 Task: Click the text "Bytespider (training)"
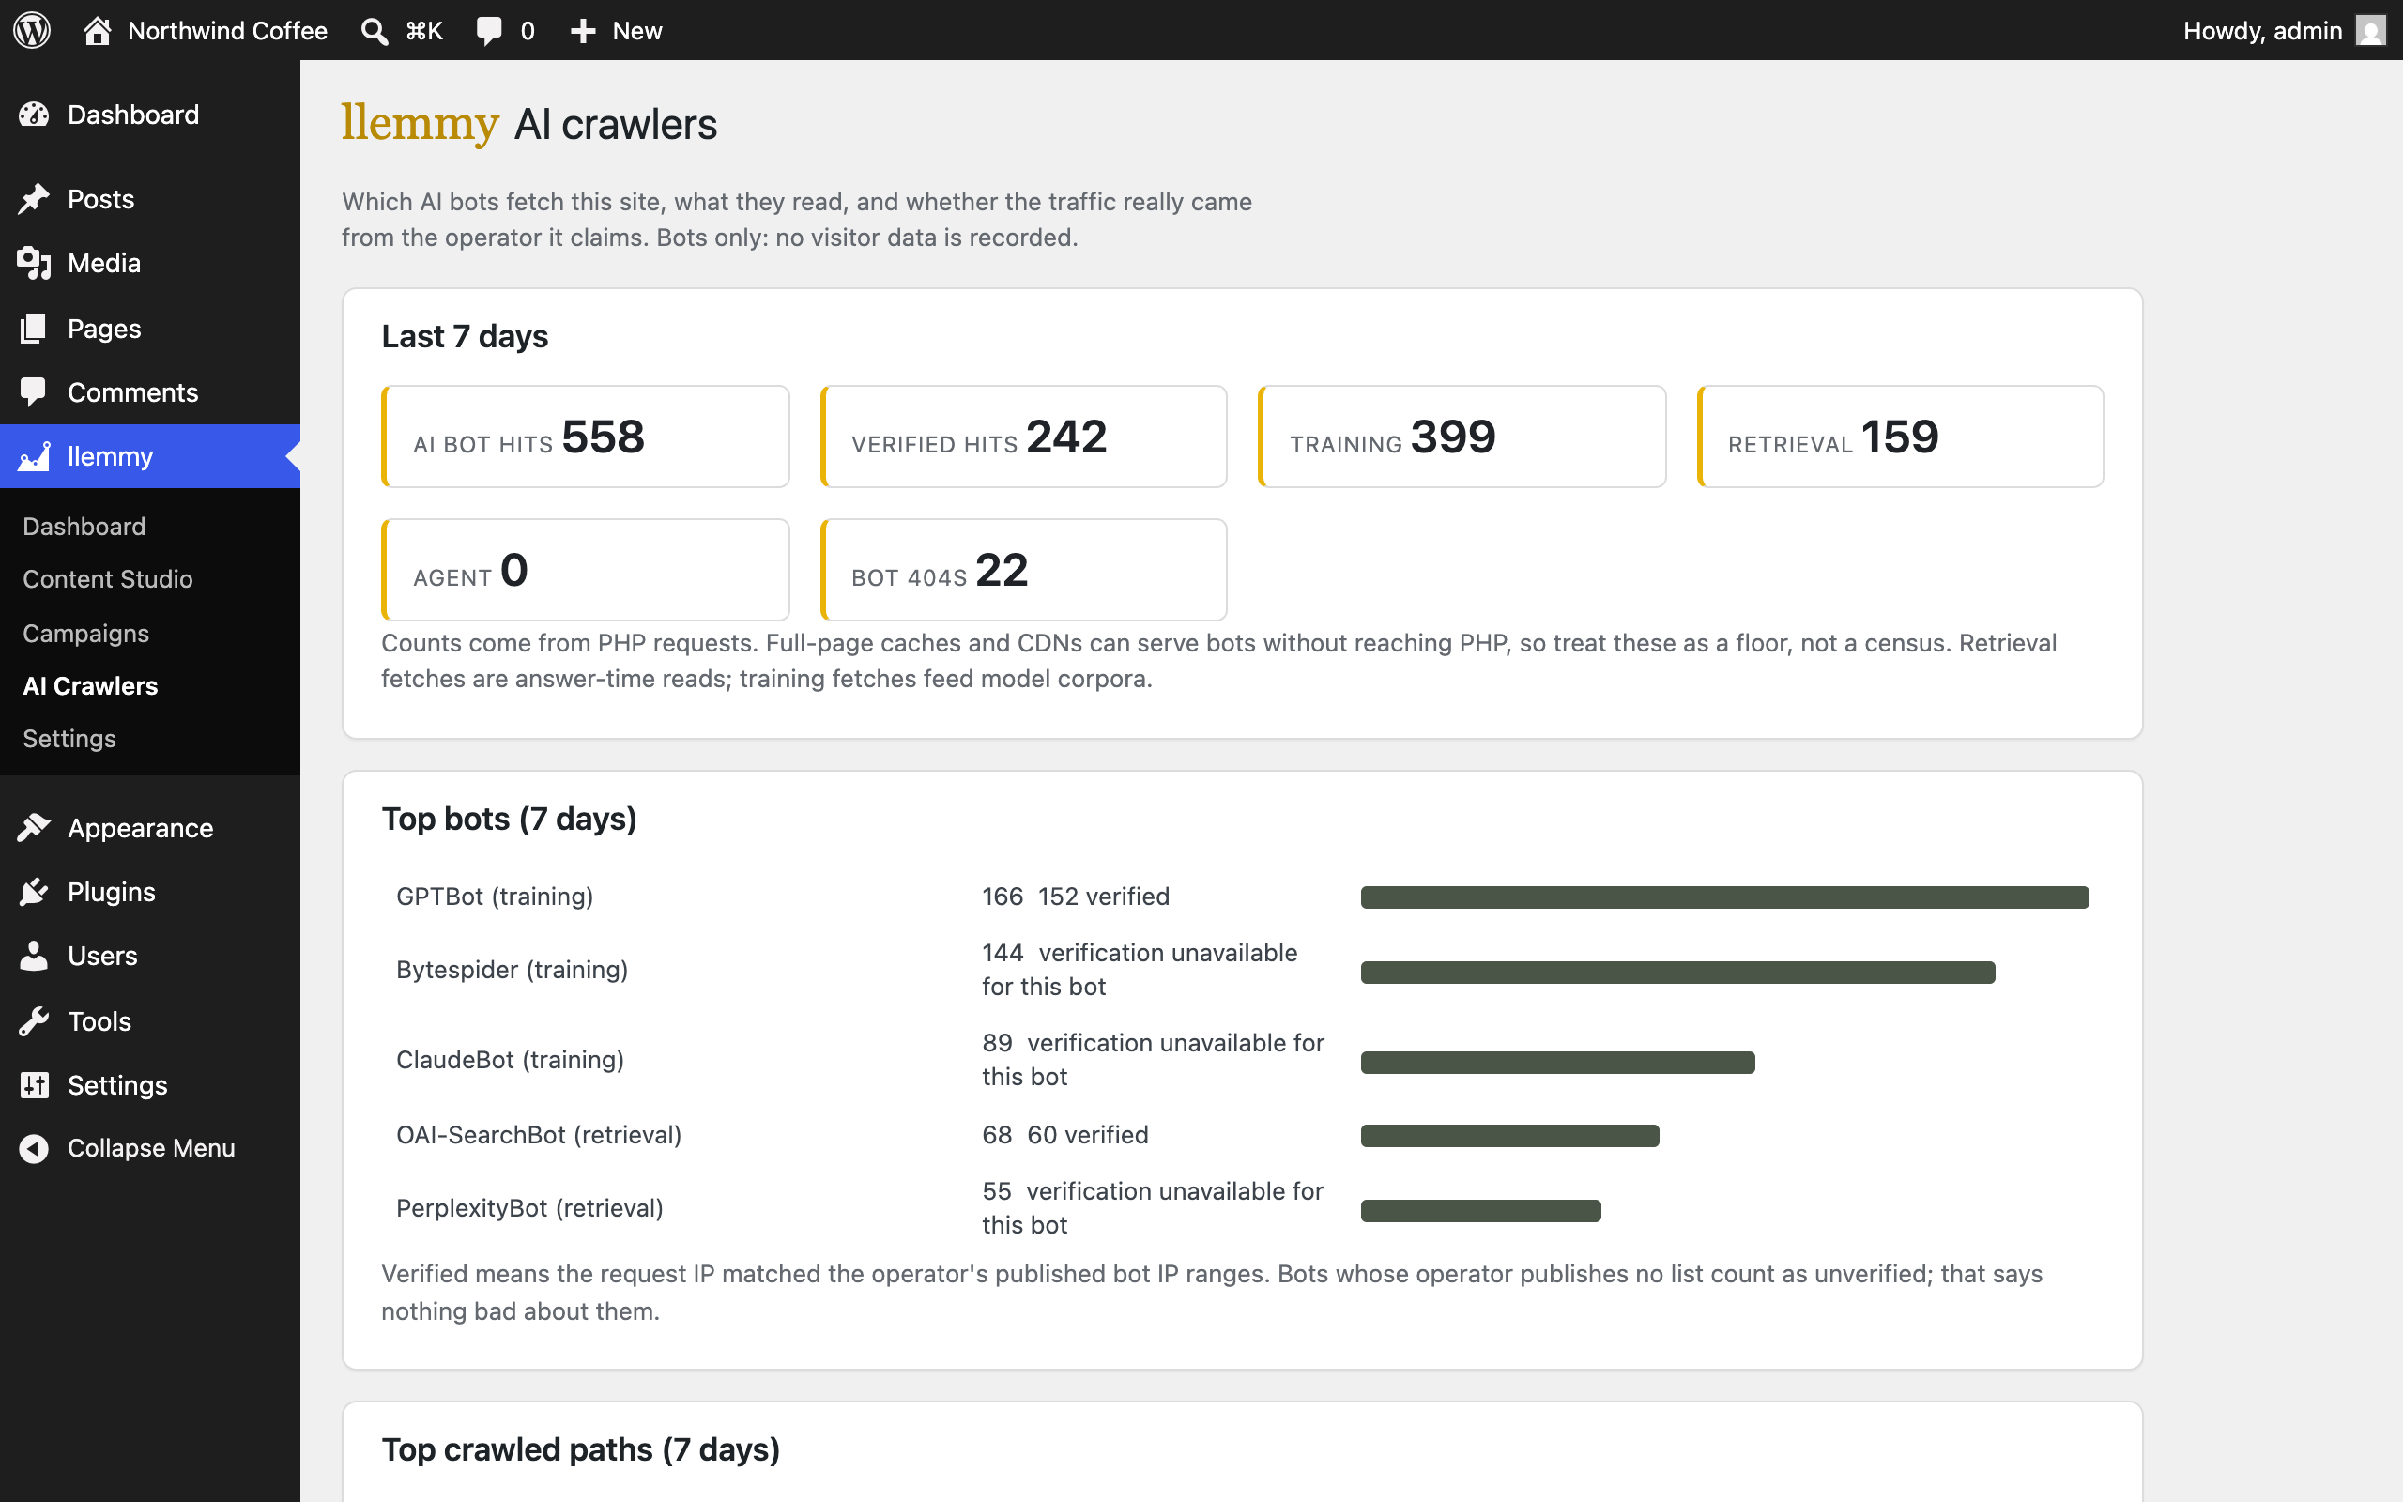(x=513, y=970)
